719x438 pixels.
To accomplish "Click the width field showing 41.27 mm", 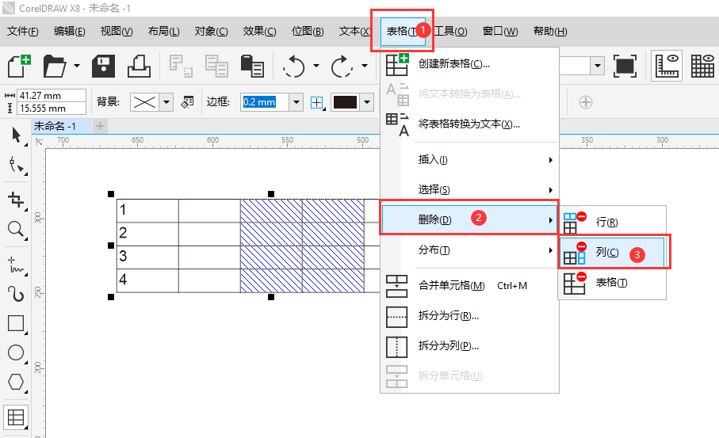I will point(52,96).
